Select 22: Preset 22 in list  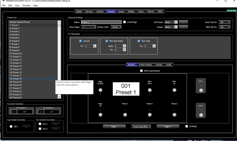[33, 91]
